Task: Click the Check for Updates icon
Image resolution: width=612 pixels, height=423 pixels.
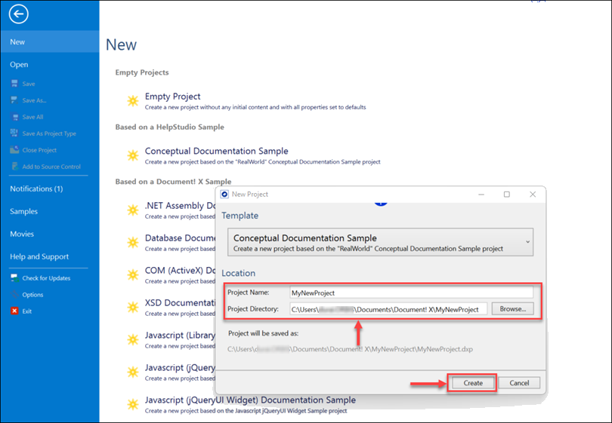Action: coord(14,278)
